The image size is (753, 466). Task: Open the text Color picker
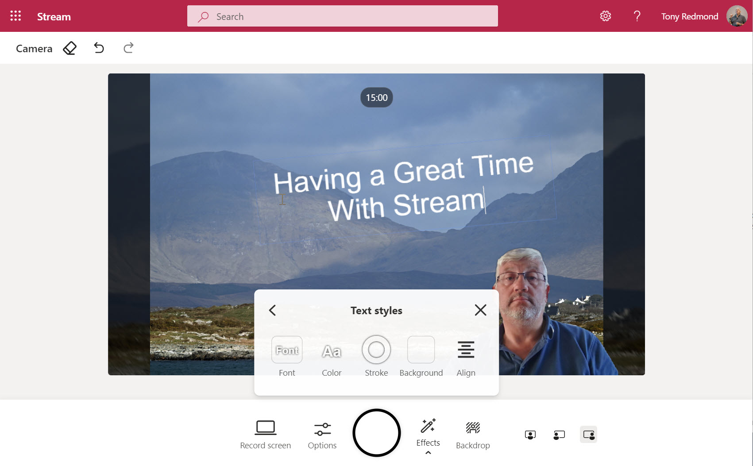332,350
